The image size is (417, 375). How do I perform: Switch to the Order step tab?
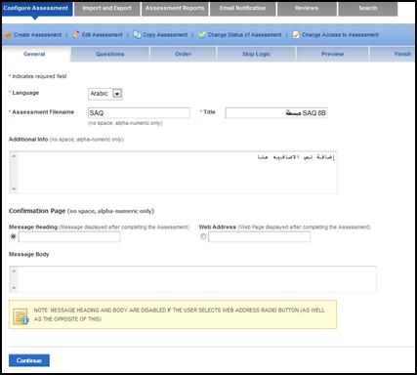[x=183, y=54]
